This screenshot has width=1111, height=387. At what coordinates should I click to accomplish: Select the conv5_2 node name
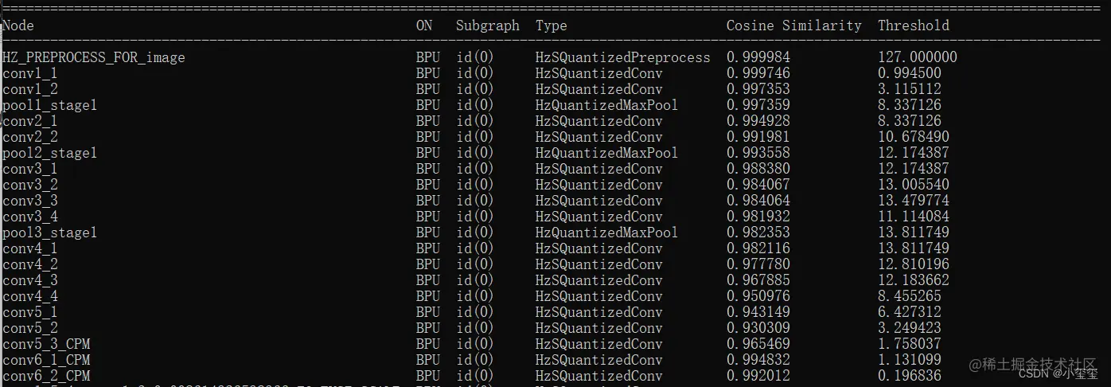(30, 328)
